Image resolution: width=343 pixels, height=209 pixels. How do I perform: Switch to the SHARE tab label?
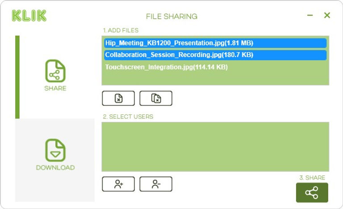(55, 88)
